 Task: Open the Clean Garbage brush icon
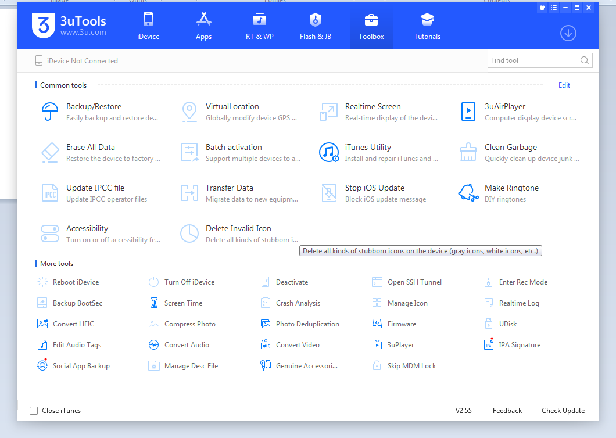pos(468,152)
